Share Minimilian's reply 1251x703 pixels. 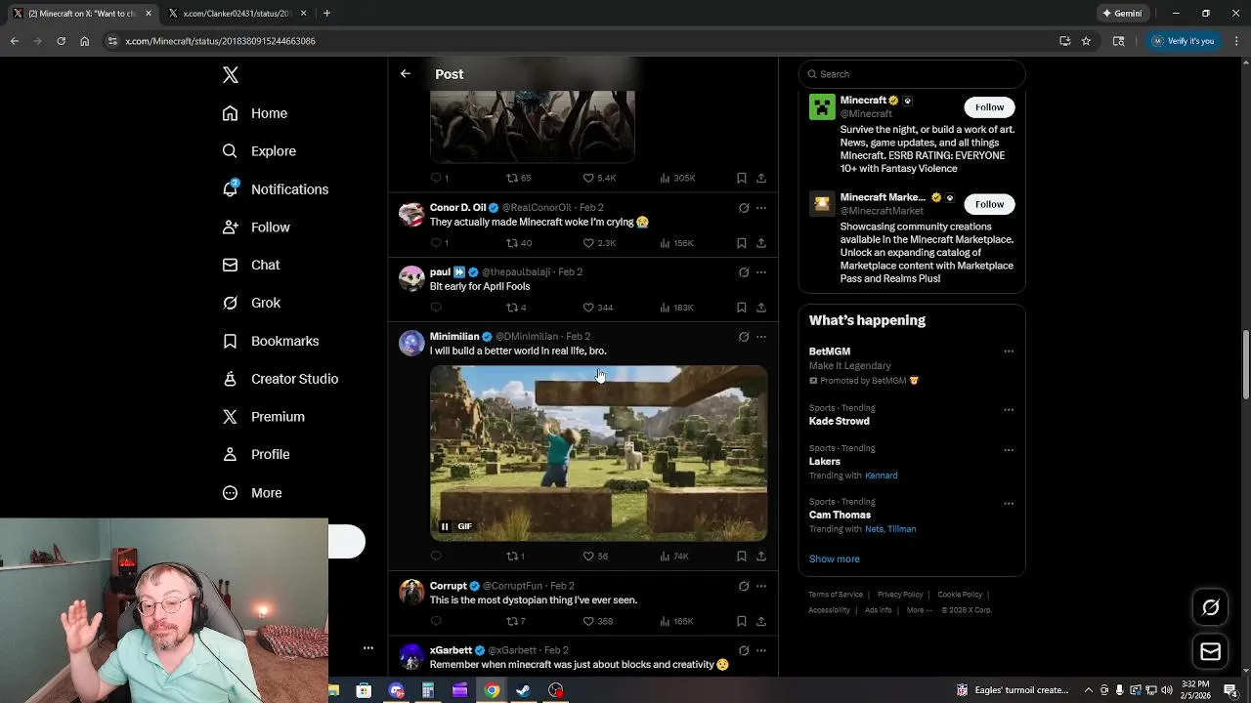click(761, 557)
